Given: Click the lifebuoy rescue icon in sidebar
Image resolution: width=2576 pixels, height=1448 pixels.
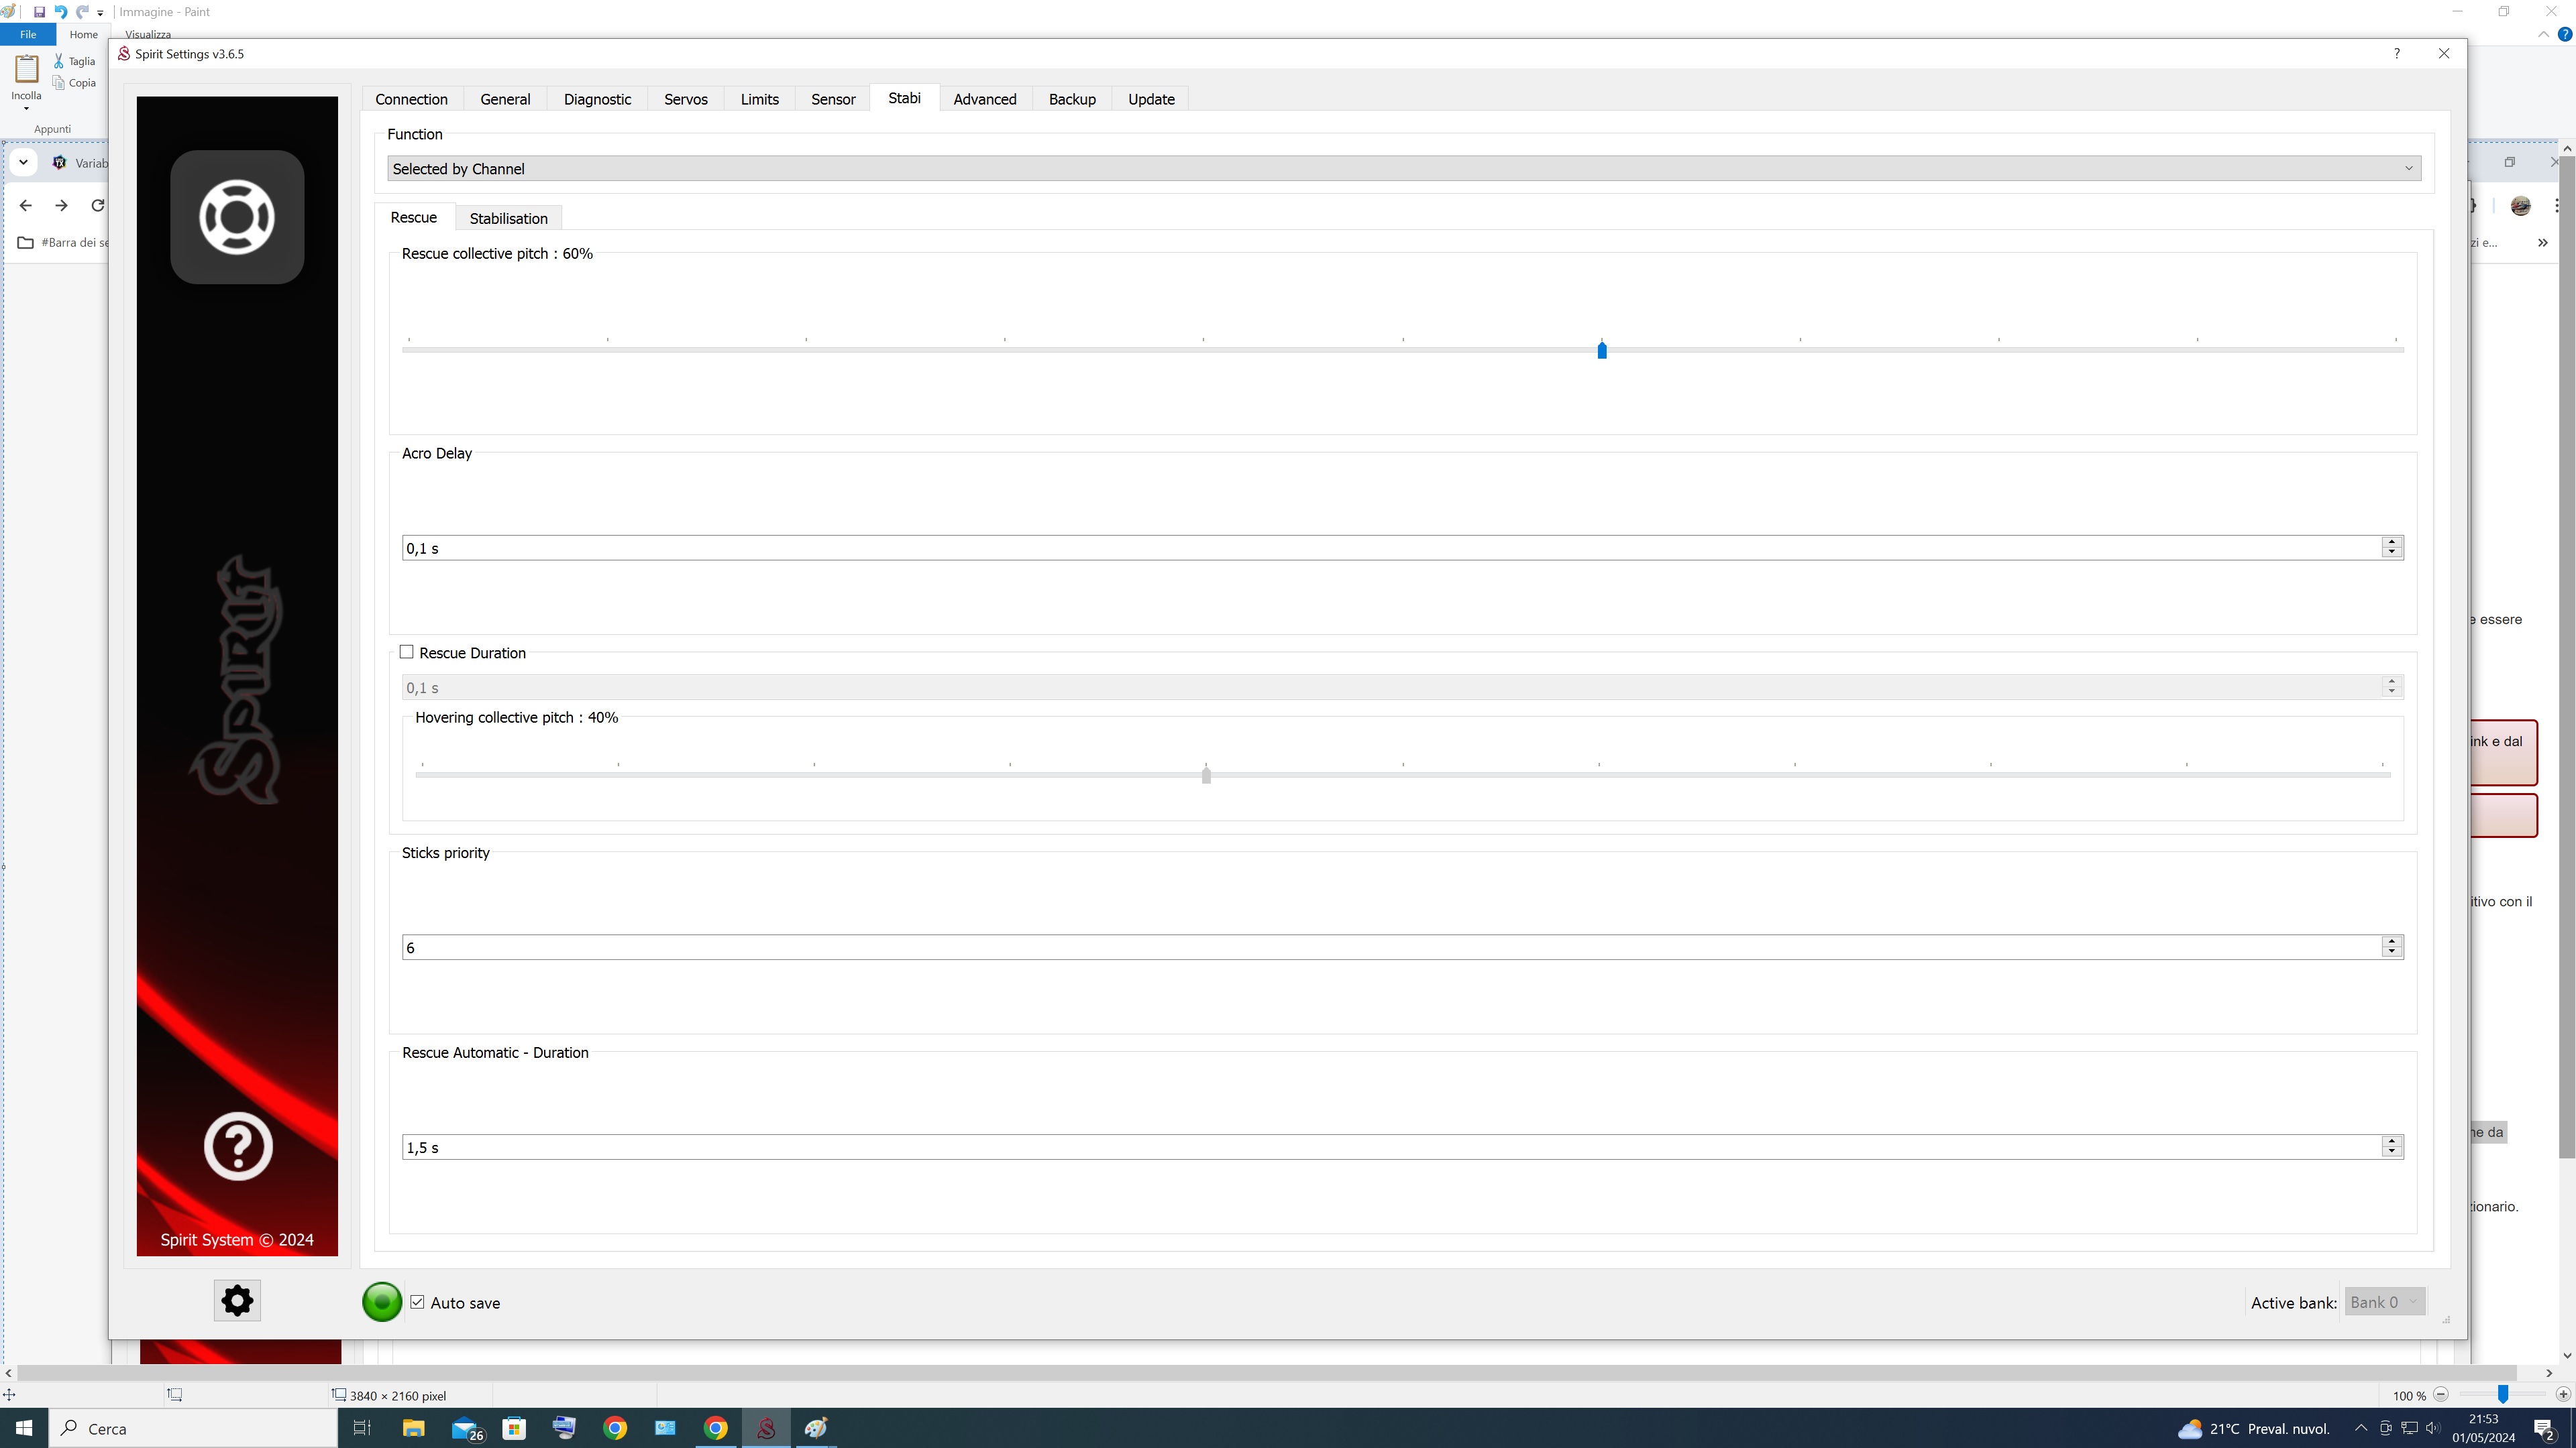Looking at the screenshot, I should pyautogui.click(x=237, y=217).
